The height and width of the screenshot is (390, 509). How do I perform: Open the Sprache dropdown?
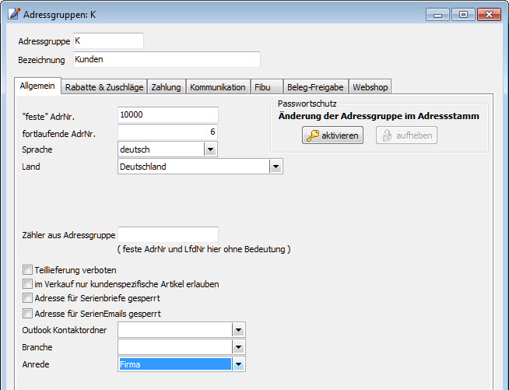(x=210, y=149)
